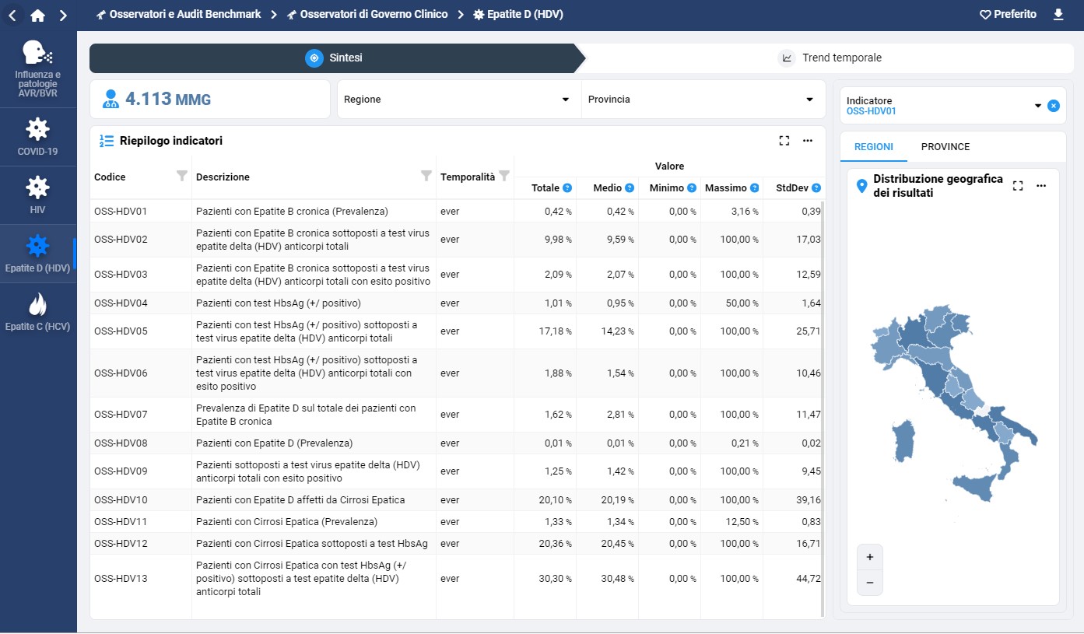Open the COVID-19 sidebar section
This screenshot has height=634, width=1084.
(37, 137)
